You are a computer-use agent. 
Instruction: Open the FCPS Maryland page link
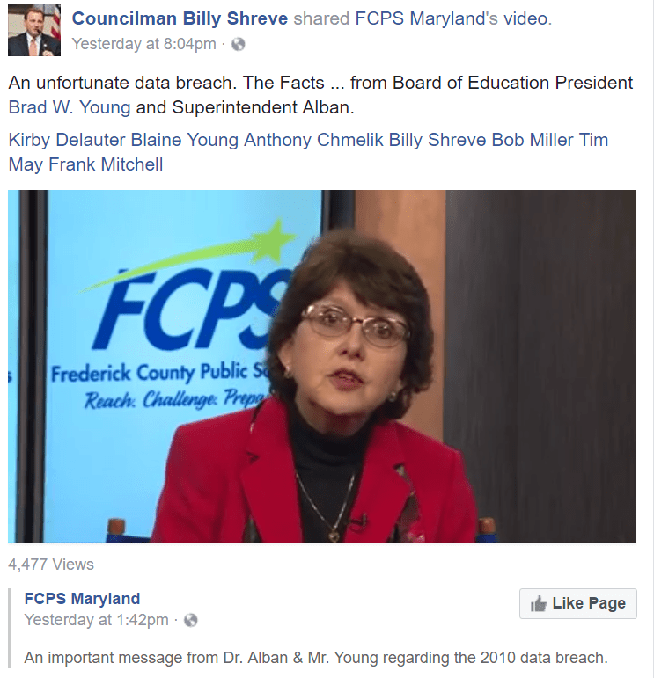pyautogui.click(x=82, y=599)
